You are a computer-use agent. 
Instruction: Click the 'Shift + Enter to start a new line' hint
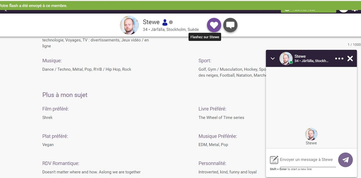coord(291,169)
